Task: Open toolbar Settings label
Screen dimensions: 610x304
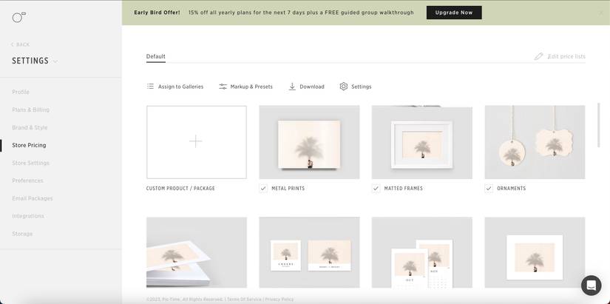Action: (362, 87)
